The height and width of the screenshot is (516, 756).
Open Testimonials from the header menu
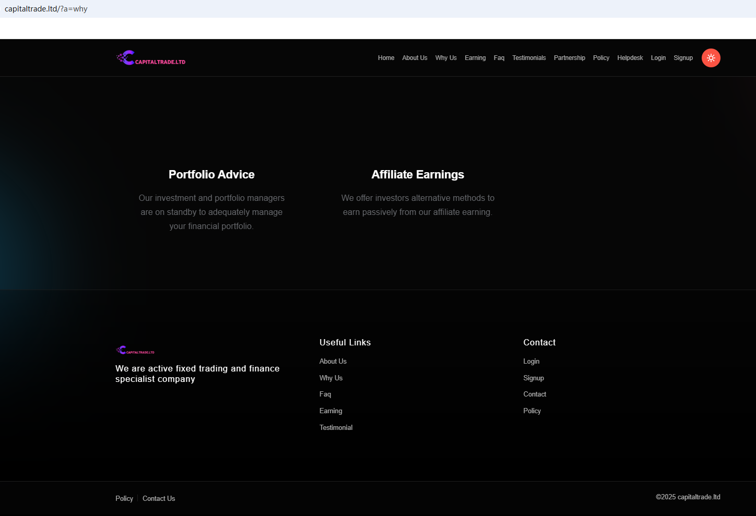point(529,58)
